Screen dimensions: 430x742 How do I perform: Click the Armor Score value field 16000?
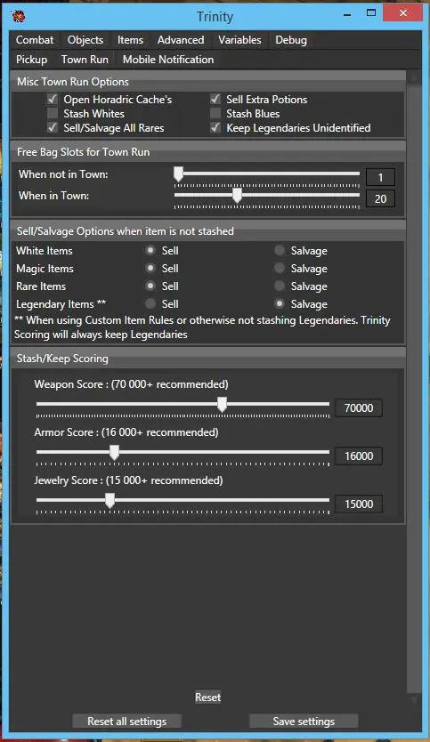(x=359, y=456)
